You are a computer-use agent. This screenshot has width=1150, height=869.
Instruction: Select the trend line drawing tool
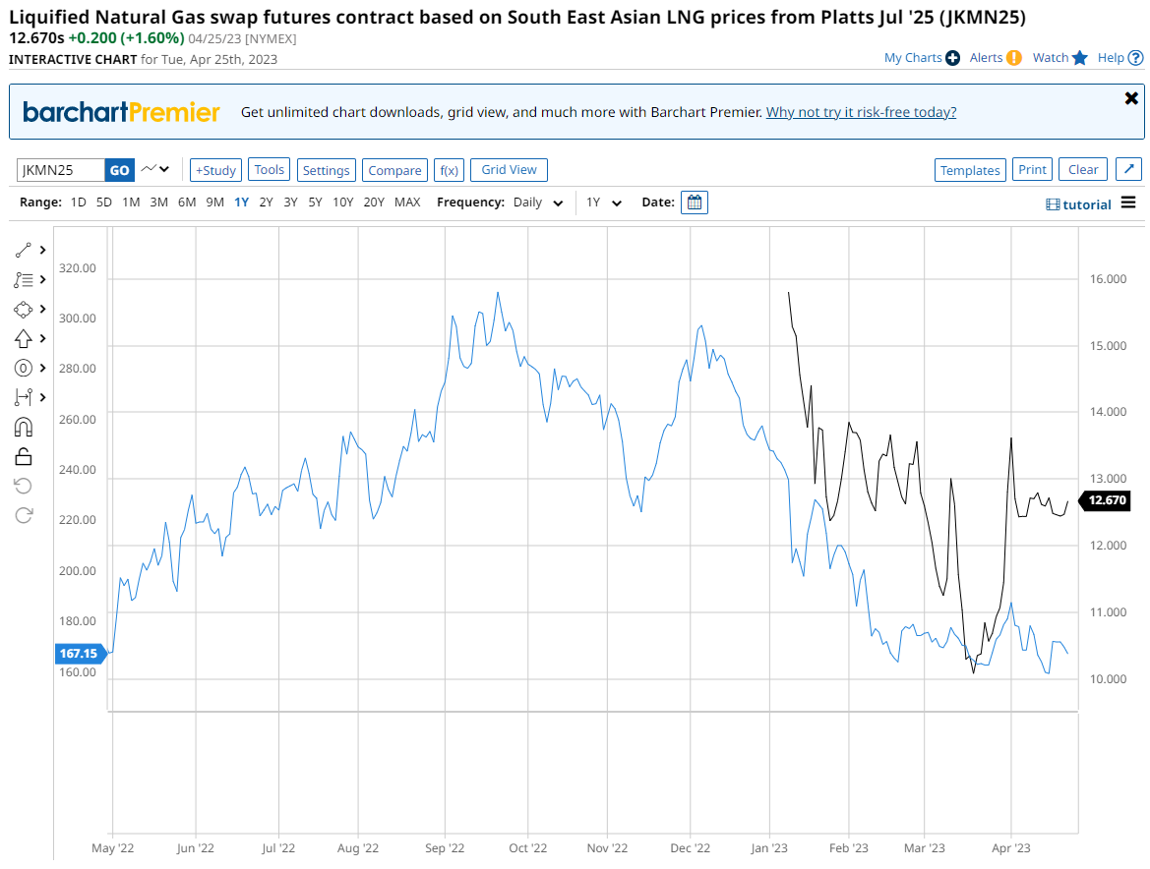(24, 250)
